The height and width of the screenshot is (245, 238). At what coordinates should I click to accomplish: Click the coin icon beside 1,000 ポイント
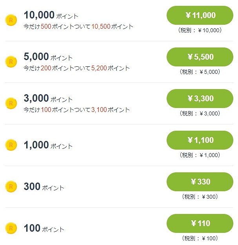pos(11,145)
